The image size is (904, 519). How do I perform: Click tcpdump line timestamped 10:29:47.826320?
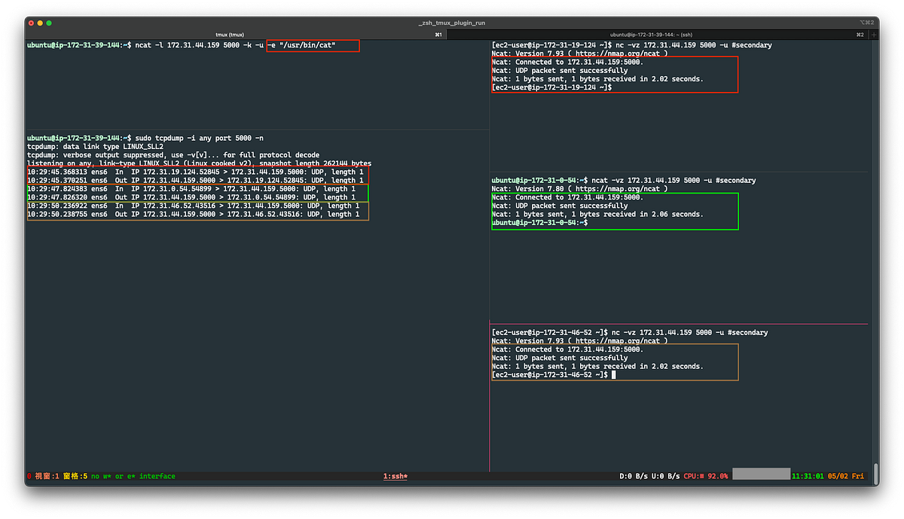click(191, 197)
